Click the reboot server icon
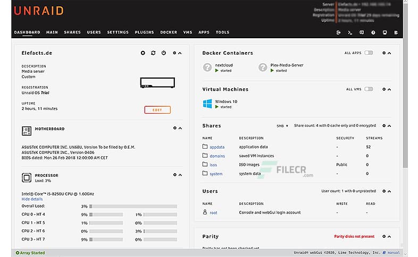The height and width of the screenshot is (257, 418). 153,53
